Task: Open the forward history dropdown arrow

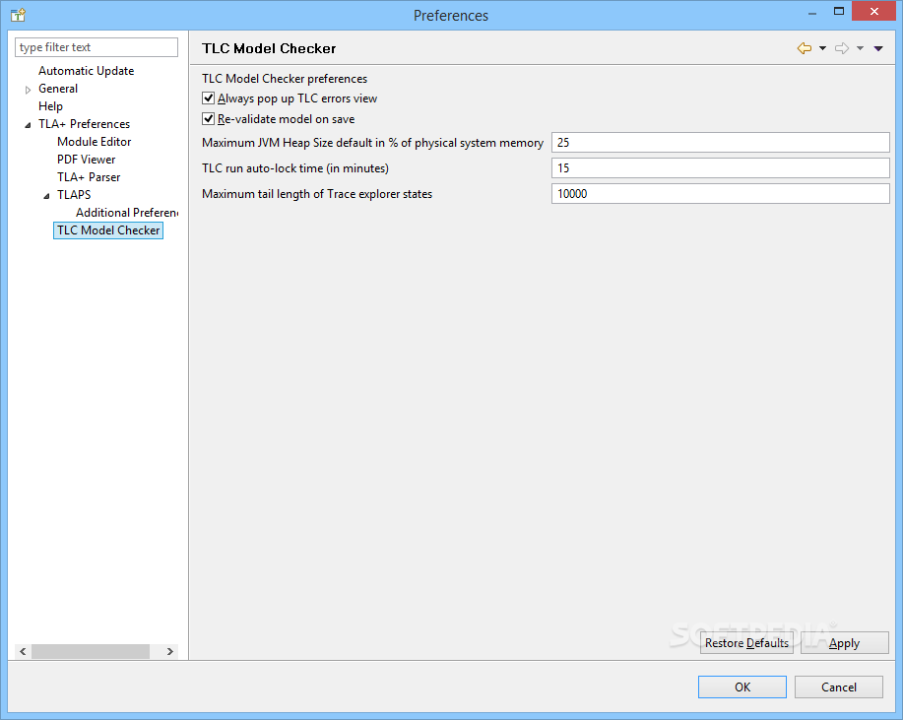Action: 860,48
